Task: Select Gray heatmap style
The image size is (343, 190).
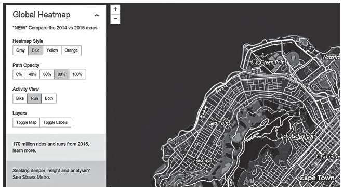Action: point(20,50)
